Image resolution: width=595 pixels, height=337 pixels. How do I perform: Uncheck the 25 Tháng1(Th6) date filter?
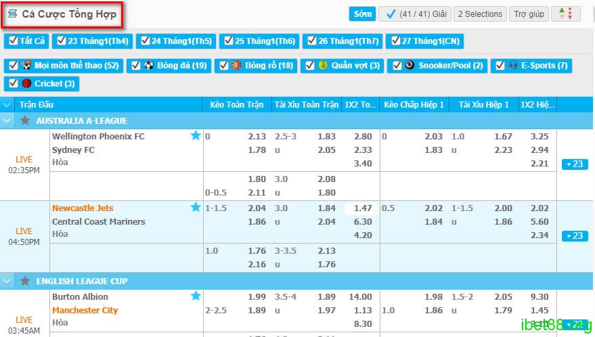coord(228,41)
